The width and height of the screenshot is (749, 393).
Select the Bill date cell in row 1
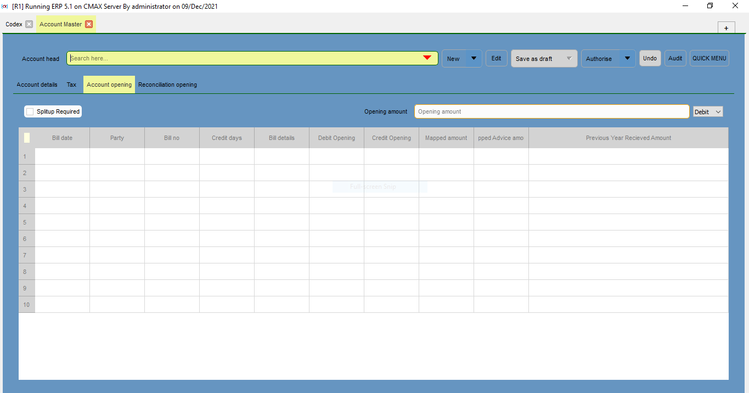tap(61, 156)
